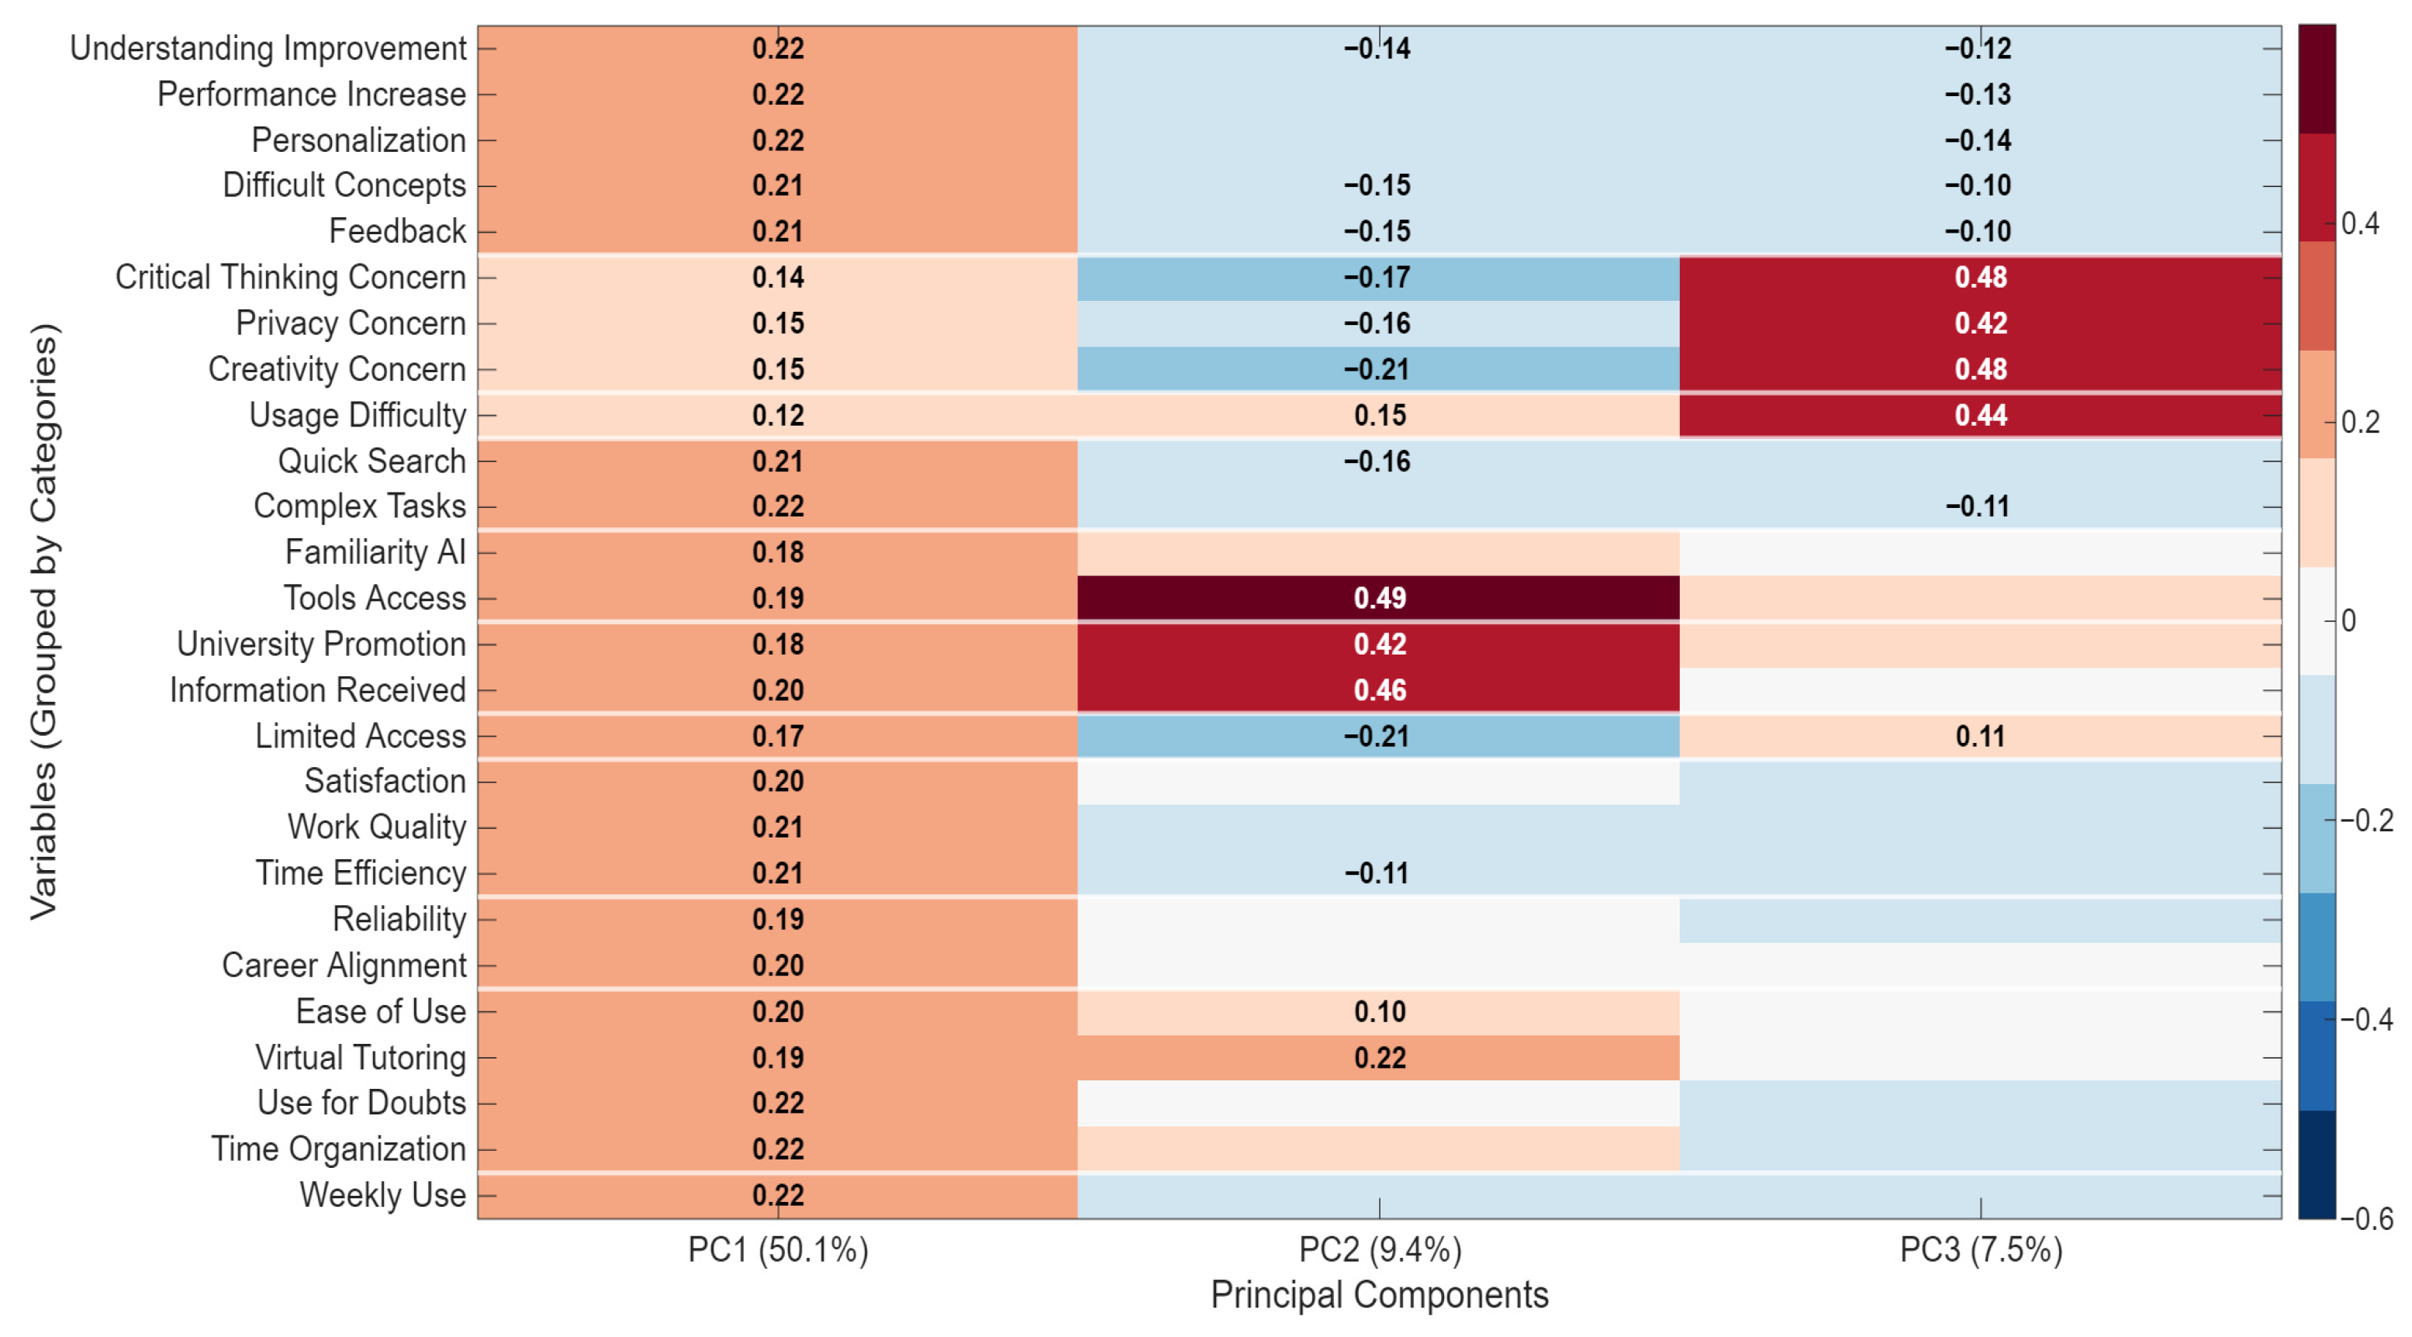The image size is (2412, 1337).
Task: Select the University Promotion row label
Action: point(321,644)
